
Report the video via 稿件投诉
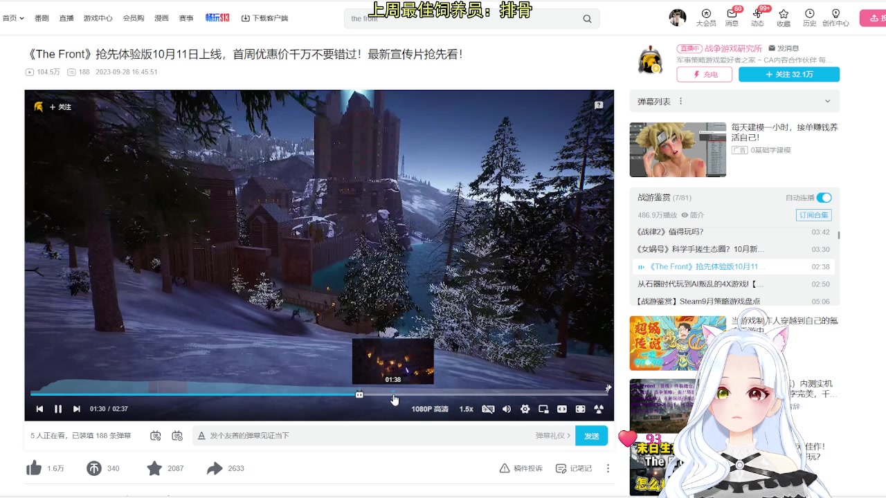tap(521, 468)
